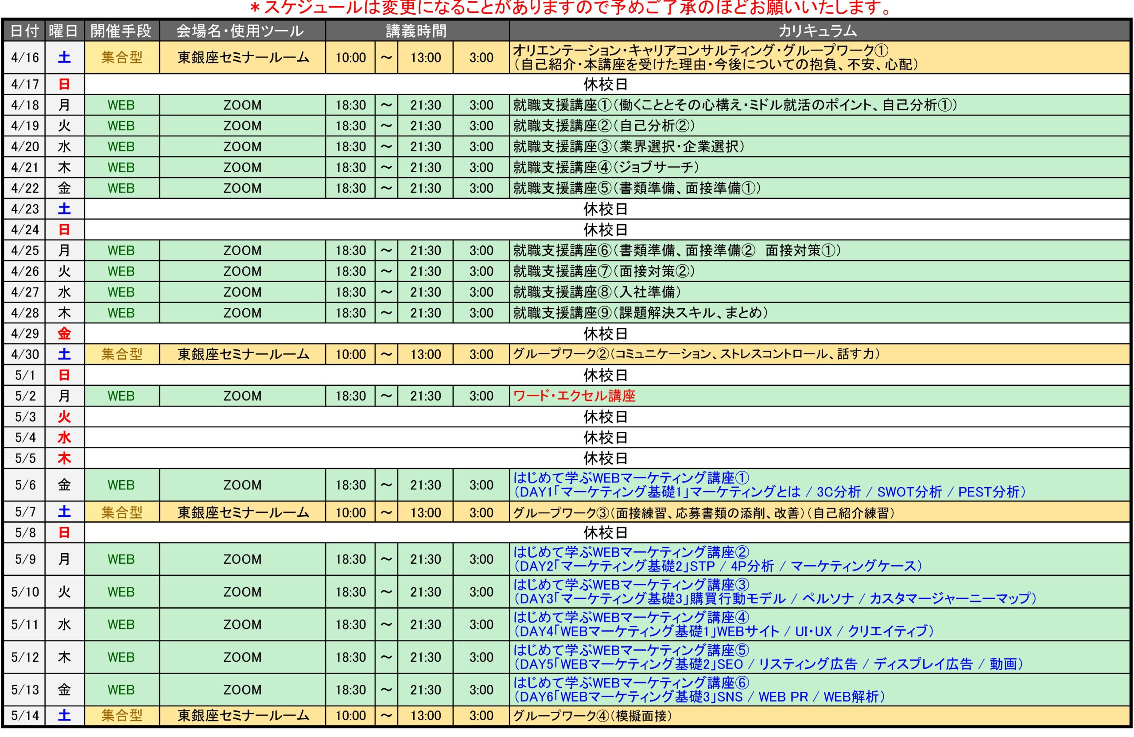
Task: Click ZOOM in the 4/20 row
Action: tap(242, 147)
